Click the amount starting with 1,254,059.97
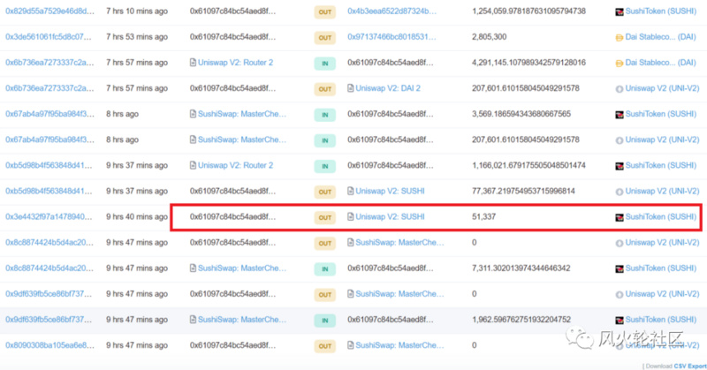The height and width of the screenshot is (370, 707). pos(528,11)
